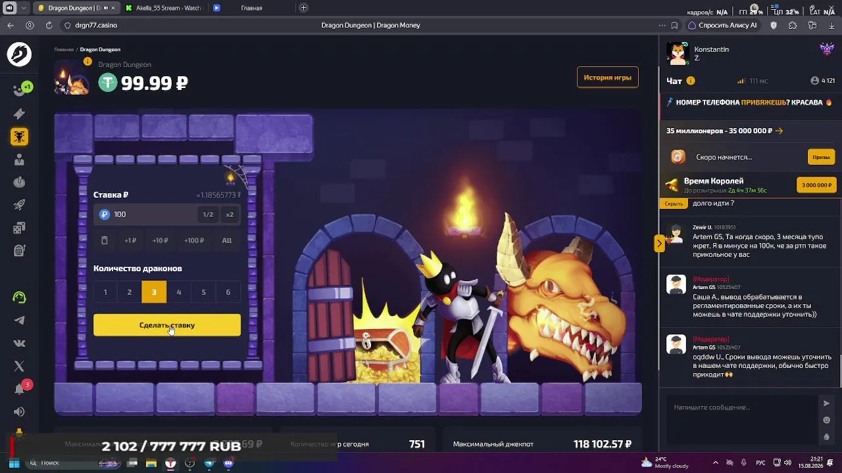Open emoji picker in chat input
This screenshot has height=473, width=842.
(x=827, y=420)
